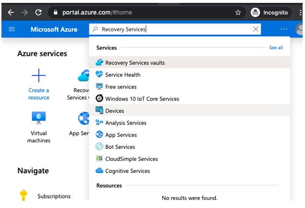
Task: Open Windows 10 IoT Core Services result
Action: 142,99
